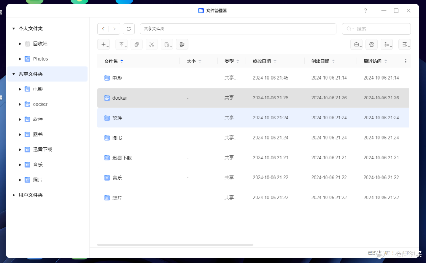Screen dimensions: 426x263
Task: Select 电影 modified date 2024-10-06 21:45
Action: pyautogui.click(x=270, y=78)
